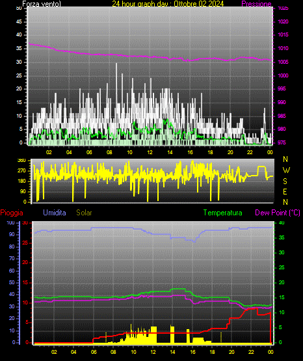Click the Temperatura legend label

tap(223, 213)
